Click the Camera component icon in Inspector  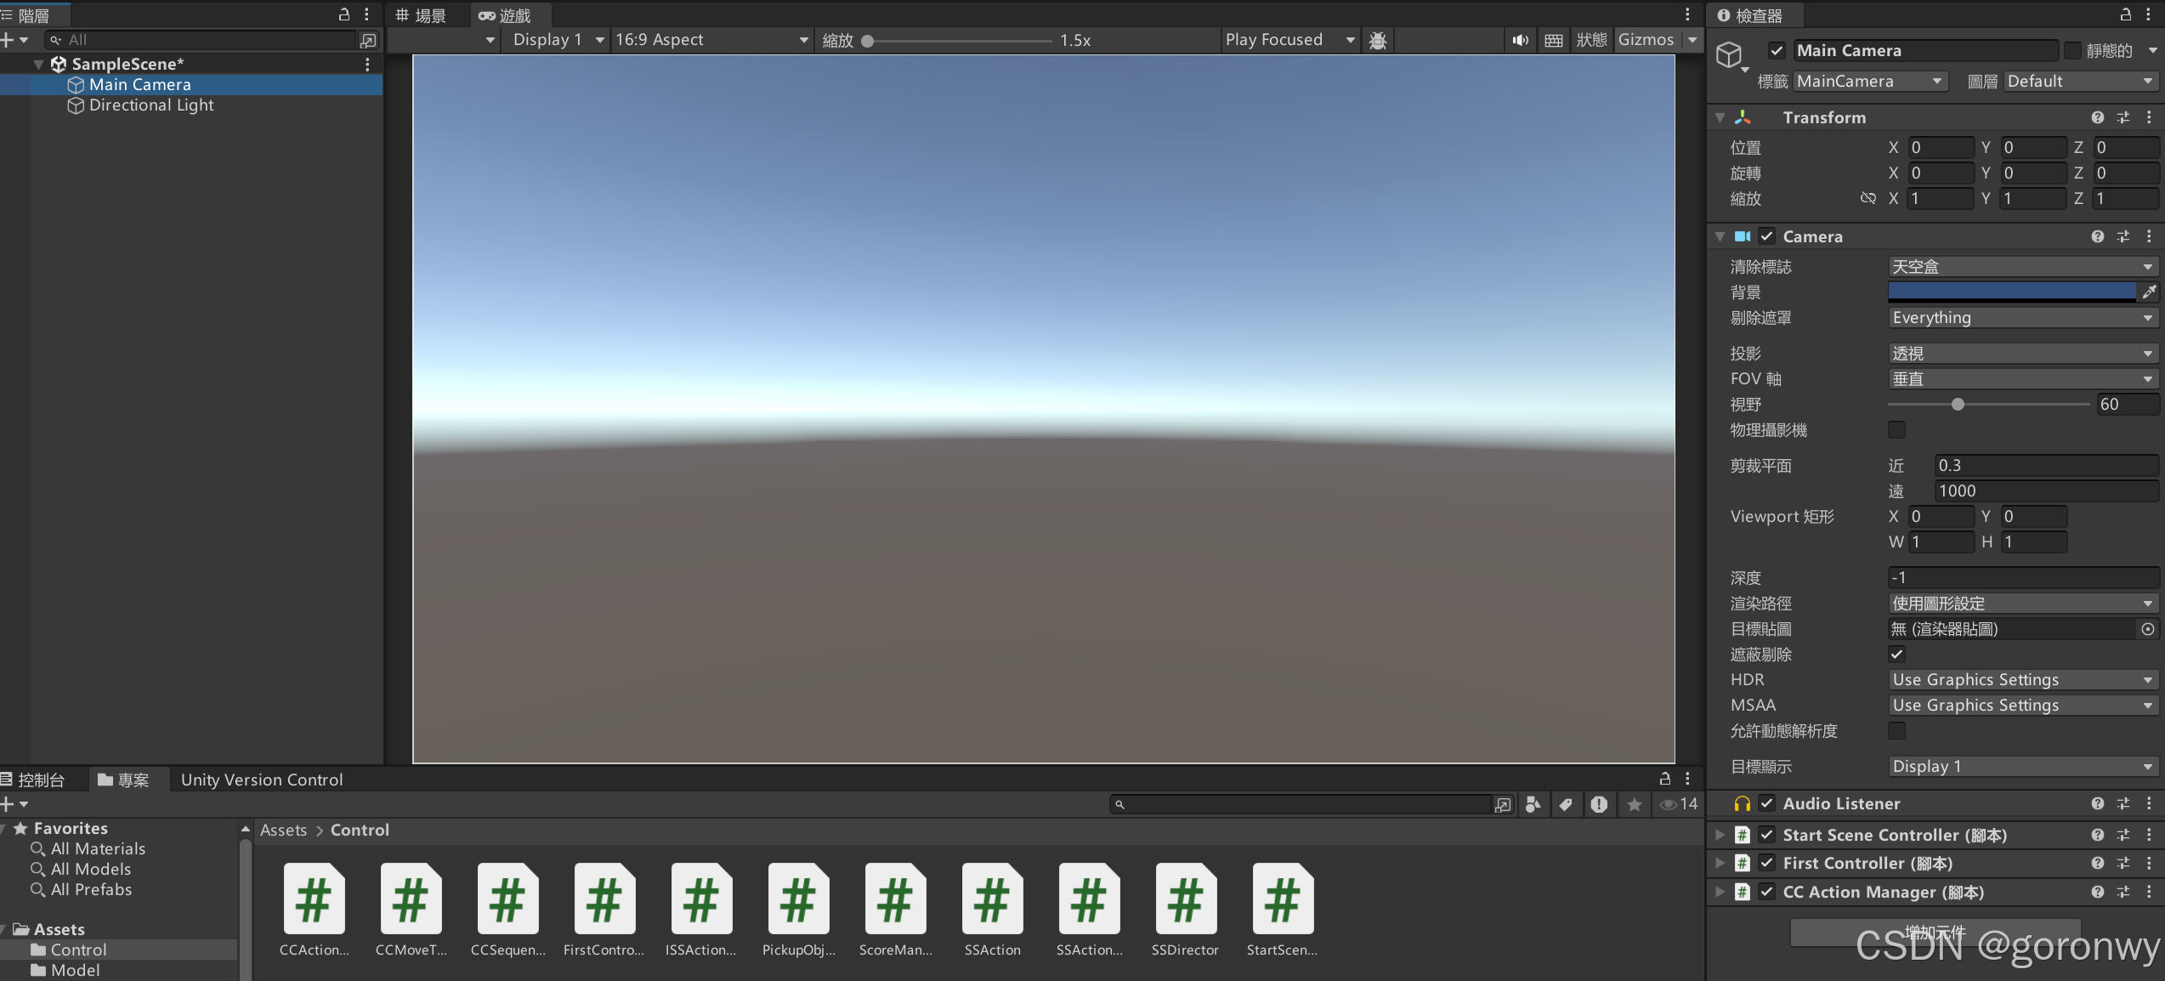1743,236
